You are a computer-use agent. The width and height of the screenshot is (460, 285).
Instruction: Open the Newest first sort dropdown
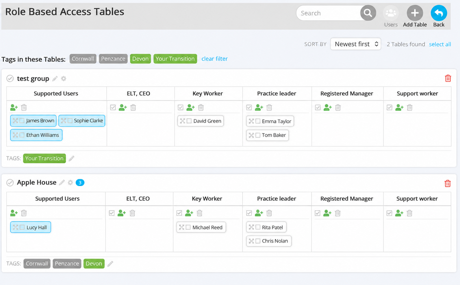[356, 44]
